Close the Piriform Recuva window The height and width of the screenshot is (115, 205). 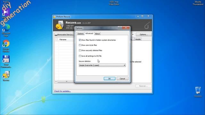[x=148, y=16]
